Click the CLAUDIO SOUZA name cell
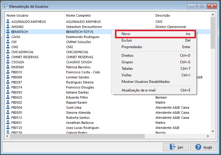This screenshot has width=221, height=155. click(79, 62)
